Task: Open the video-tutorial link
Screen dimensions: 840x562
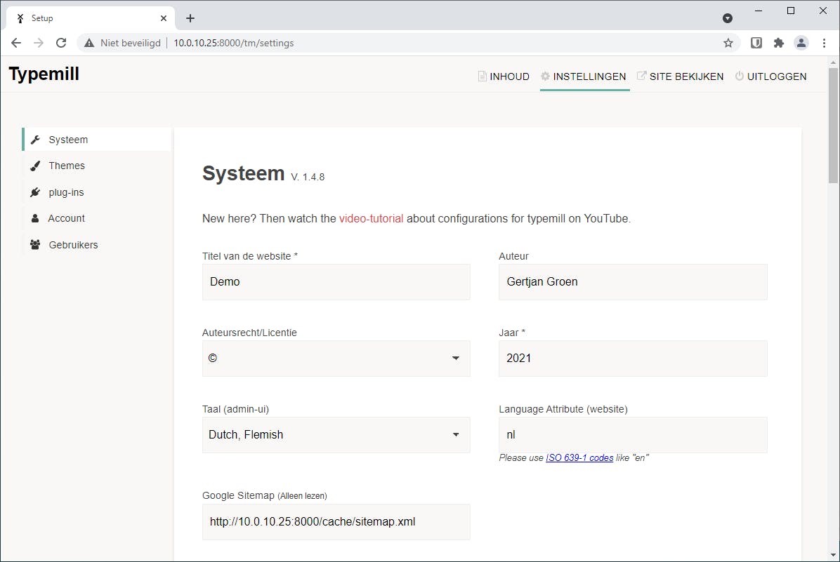Action: click(371, 218)
